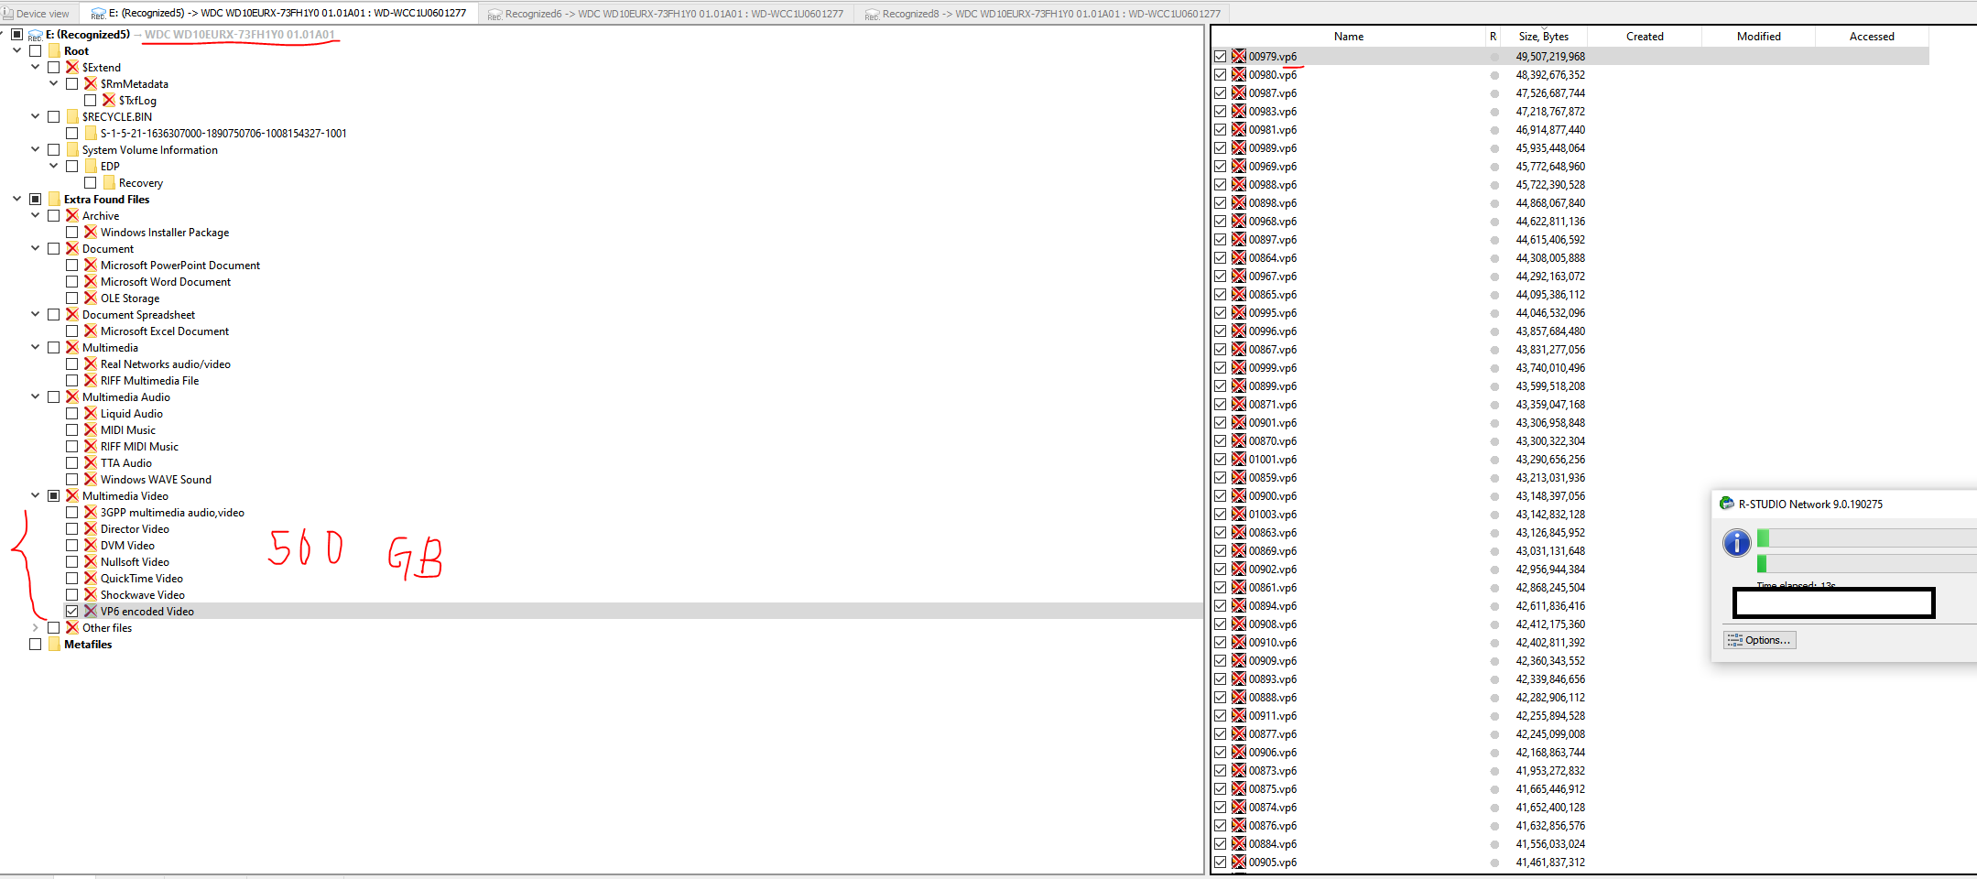This screenshot has height=879, width=1977.
Task: Uncheck the 00898.vp6 file checkbox
Action: tap(1221, 202)
